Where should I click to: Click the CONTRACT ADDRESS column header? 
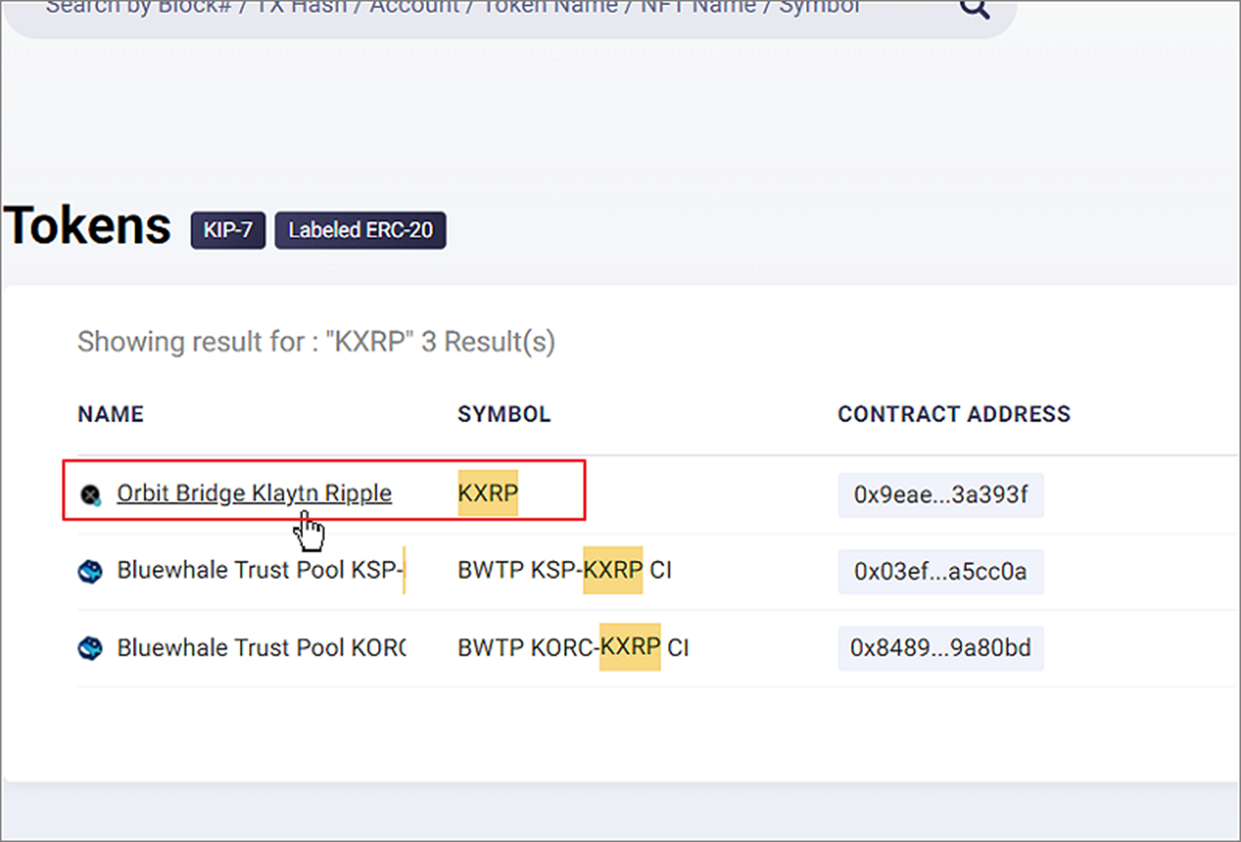coord(954,414)
